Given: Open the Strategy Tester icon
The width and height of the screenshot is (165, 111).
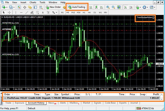Looking at the screenshot, I should click(x=41, y=7).
